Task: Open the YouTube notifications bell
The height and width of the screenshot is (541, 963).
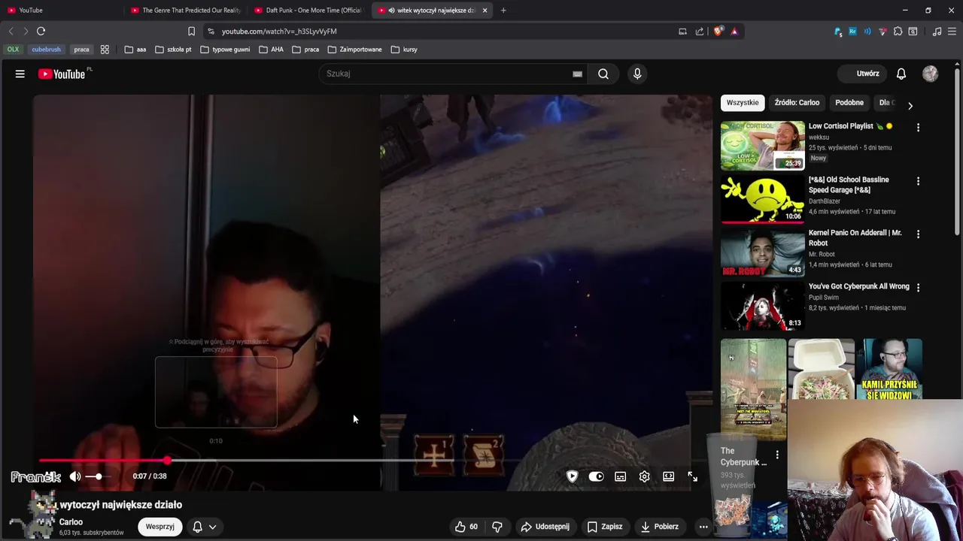Action: coord(901,74)
